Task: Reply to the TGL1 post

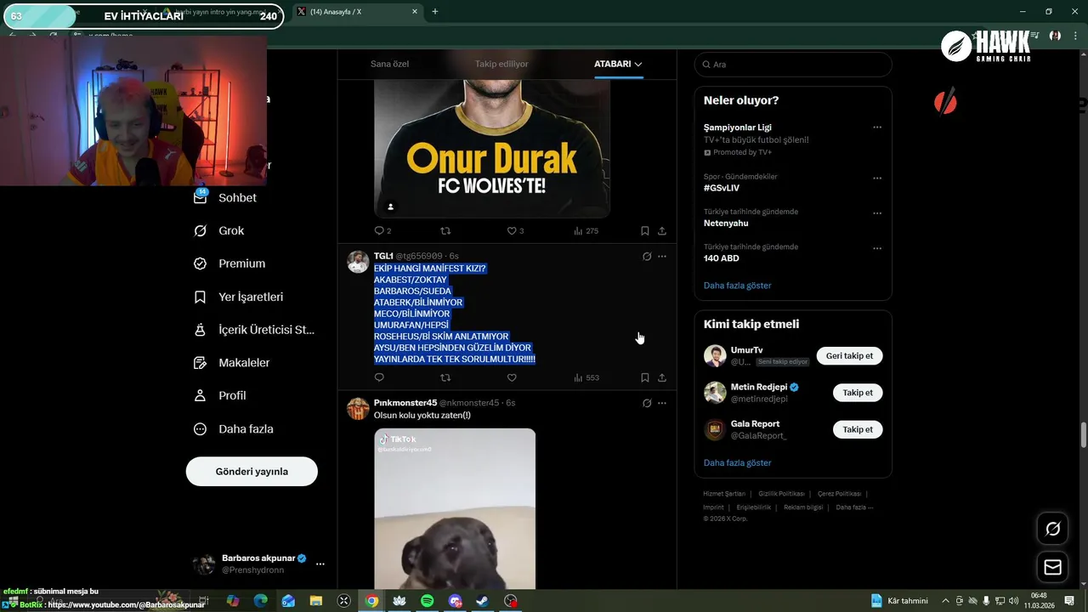Action: 379,377
